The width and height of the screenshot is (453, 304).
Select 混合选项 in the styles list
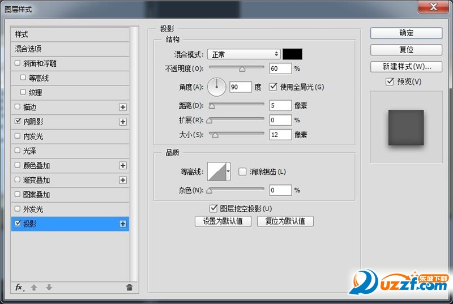pyautogui.click(x=28, y=49)
